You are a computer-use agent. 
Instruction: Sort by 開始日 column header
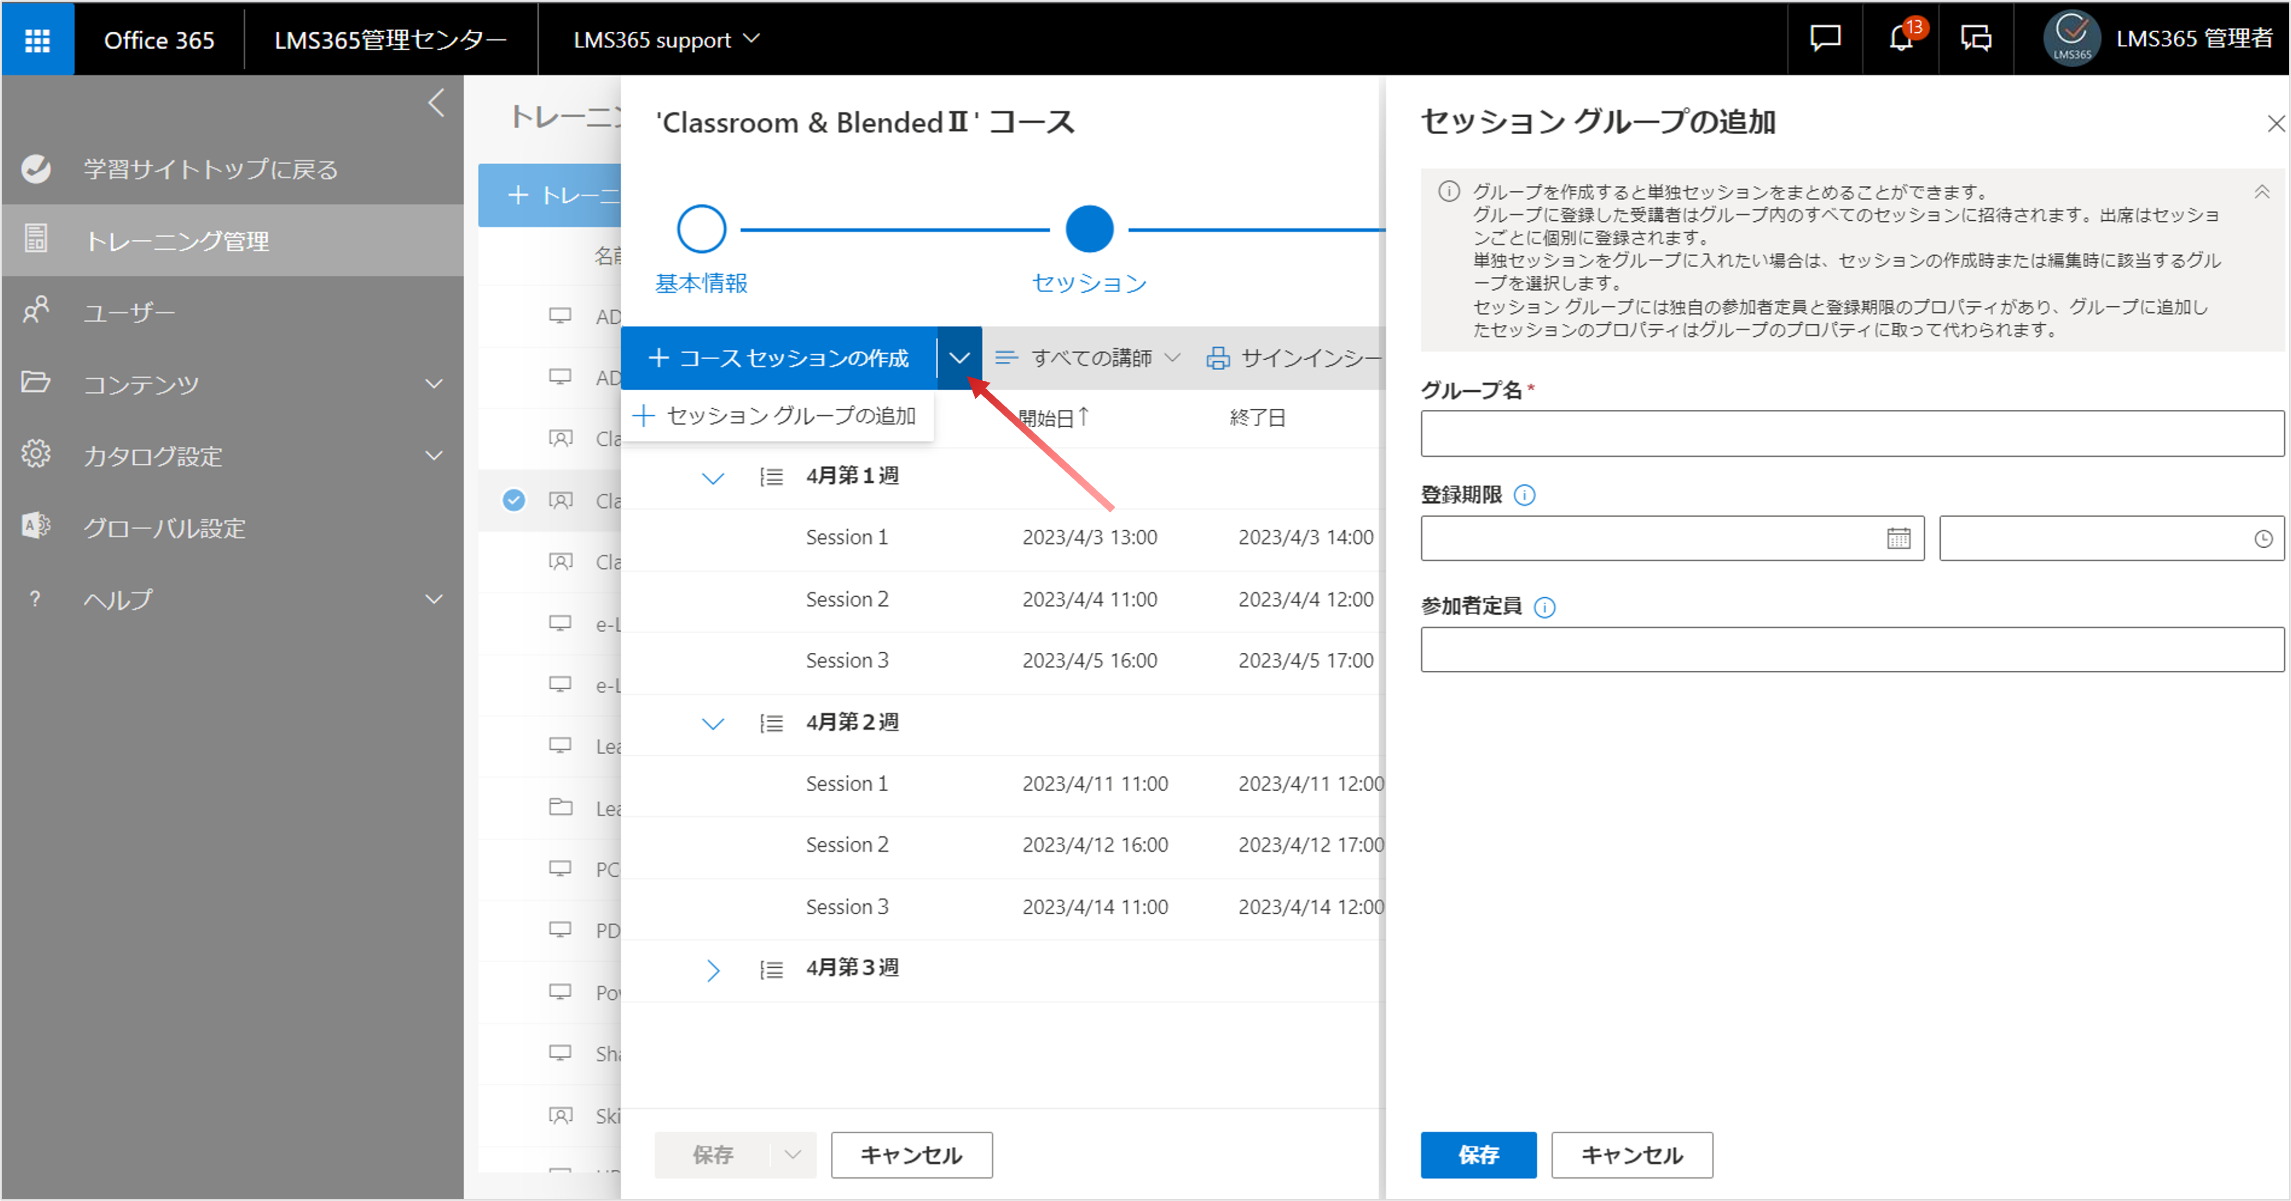click(x=1054, y=418)
